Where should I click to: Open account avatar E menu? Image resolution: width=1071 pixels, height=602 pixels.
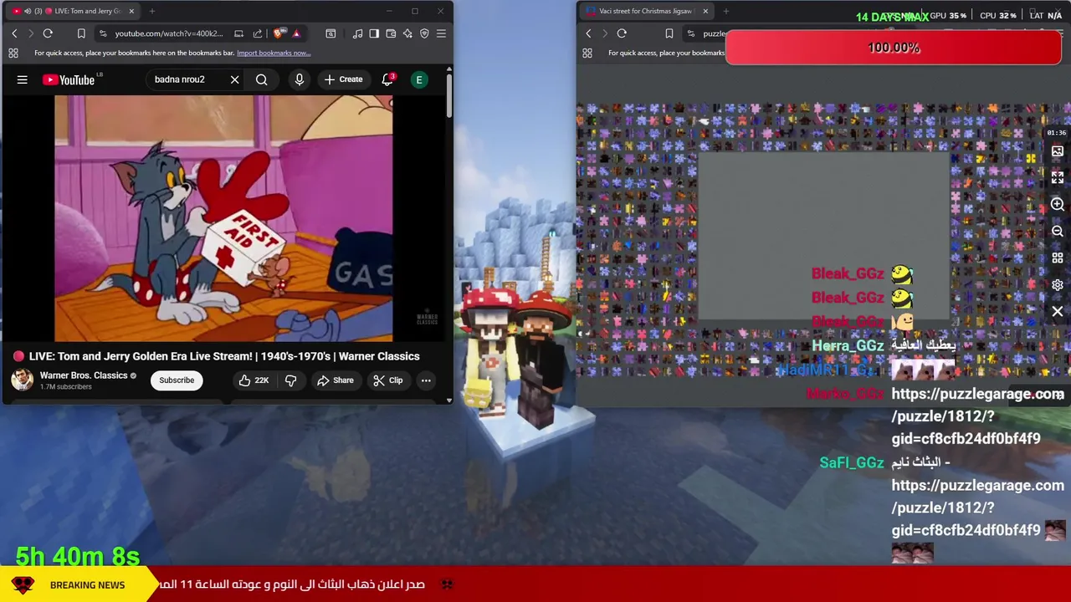(419, 79)
